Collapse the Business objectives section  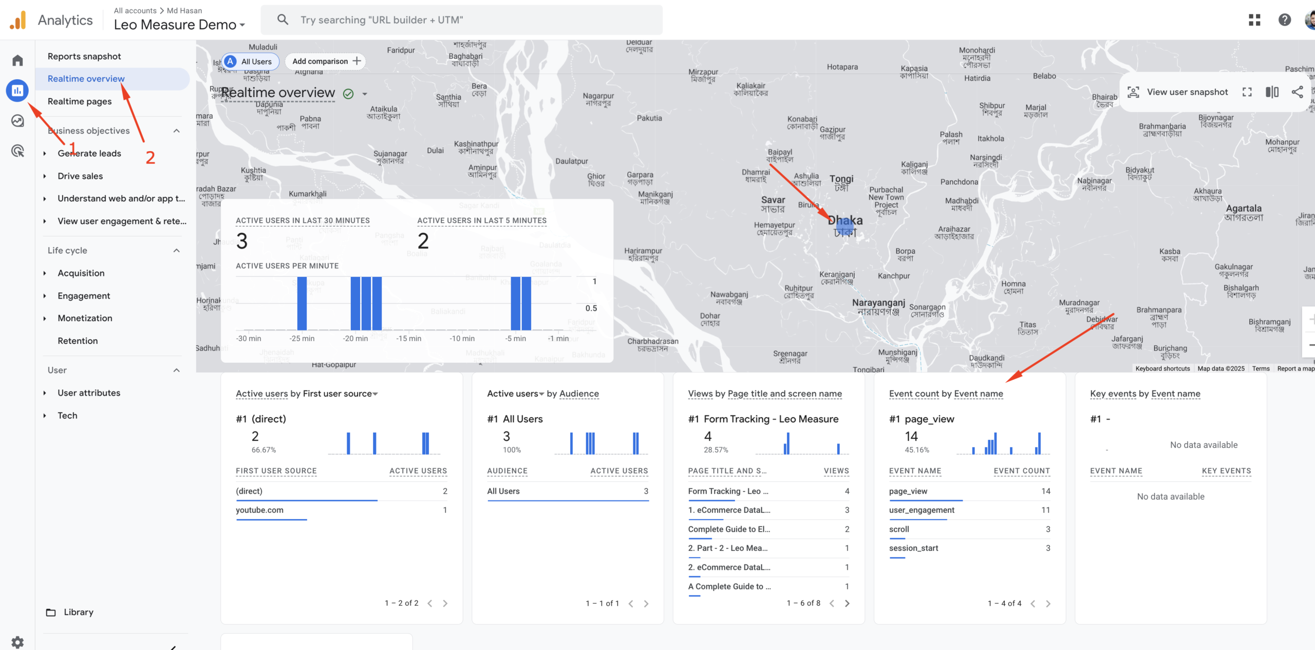point(176,131)
